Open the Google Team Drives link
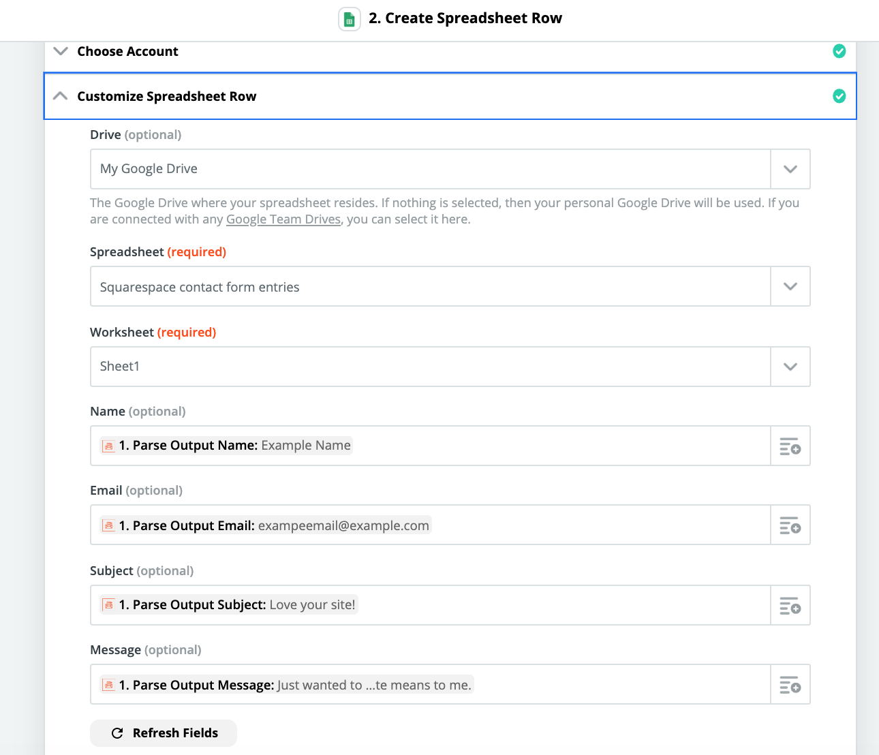 pyautogui.click(x=283, y=219)
